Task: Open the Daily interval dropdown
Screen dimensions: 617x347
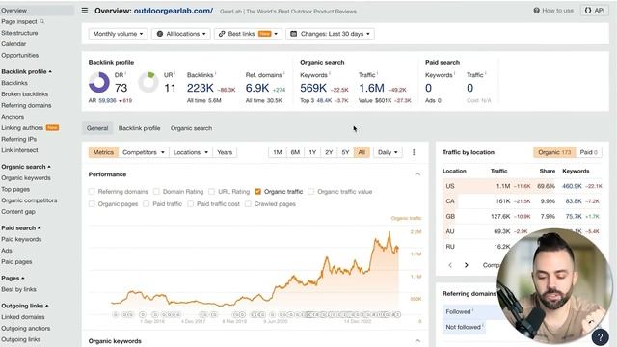Action: click(388, 152)
